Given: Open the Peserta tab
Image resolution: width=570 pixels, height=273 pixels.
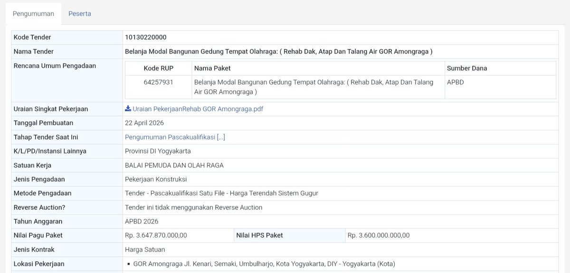Looking at the screenshot, I should tap(80, 14).
